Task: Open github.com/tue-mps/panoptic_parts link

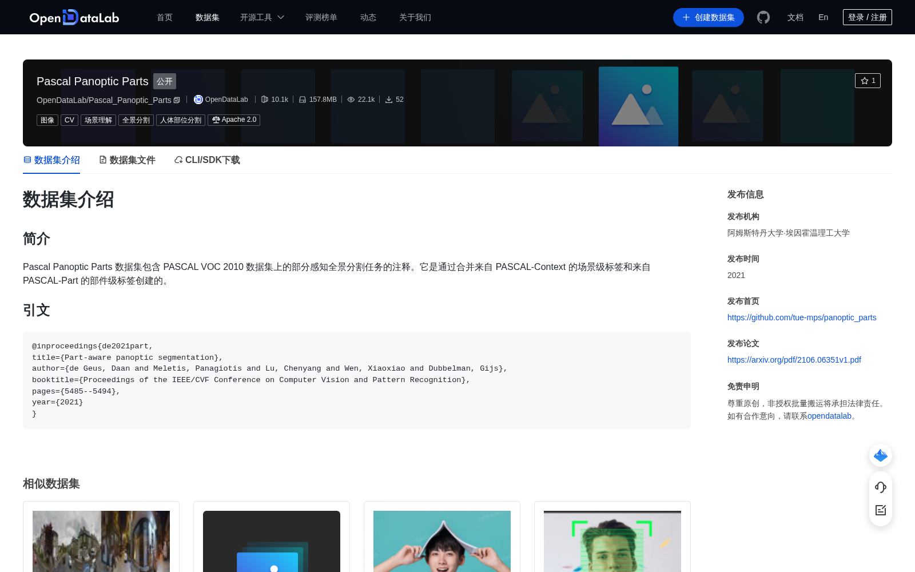Action: pyautogui.click(x=802, y=317)
